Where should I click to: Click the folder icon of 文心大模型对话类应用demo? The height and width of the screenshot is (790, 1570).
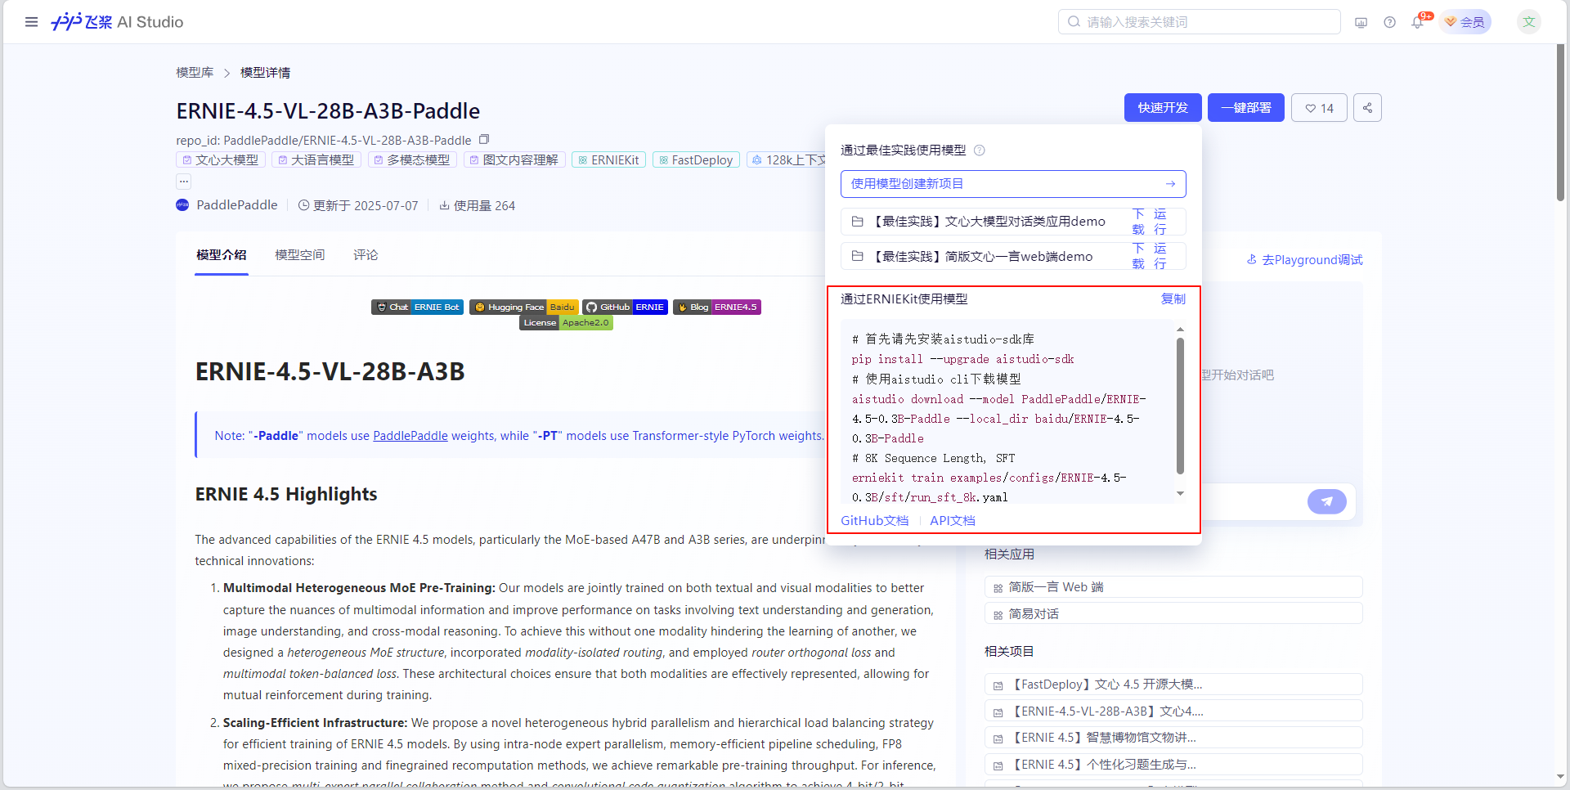pyautogui.click(x=858, y=222)
